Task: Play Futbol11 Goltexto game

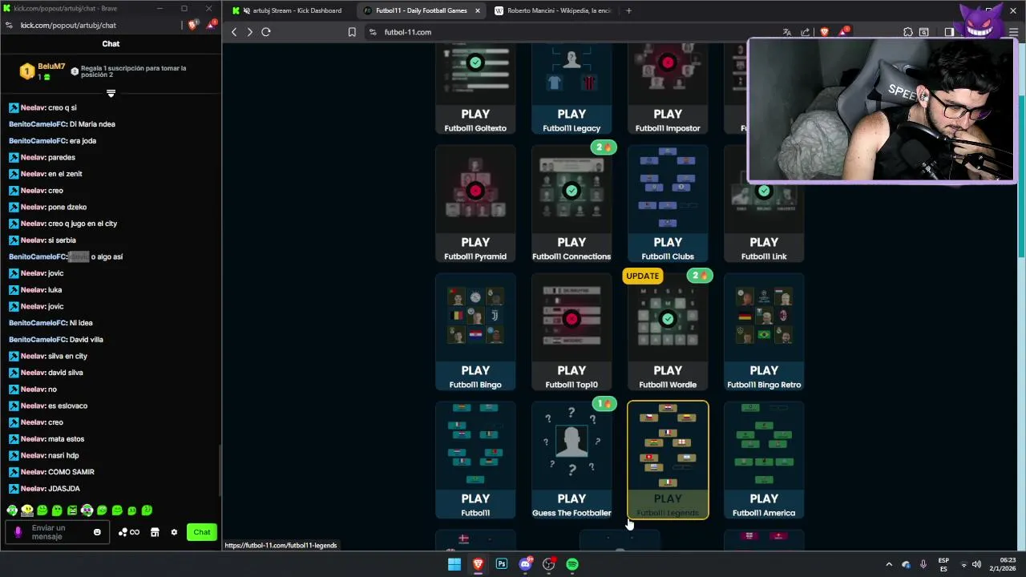Action: click(x=475, y=90)
